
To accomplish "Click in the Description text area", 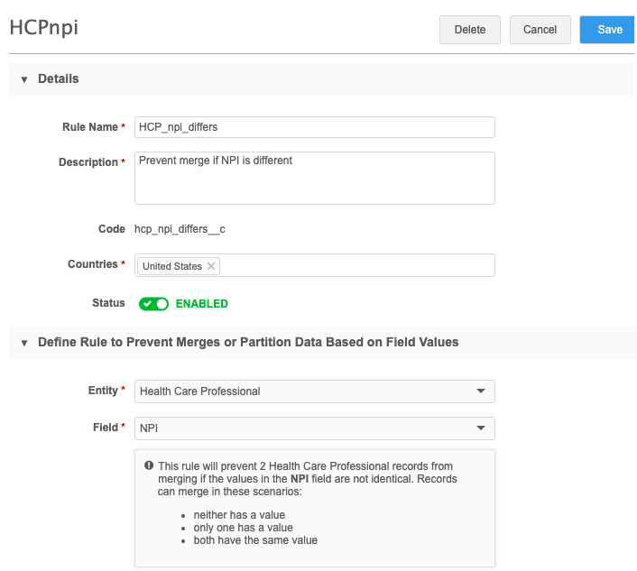I will click(x=314, y=178).
